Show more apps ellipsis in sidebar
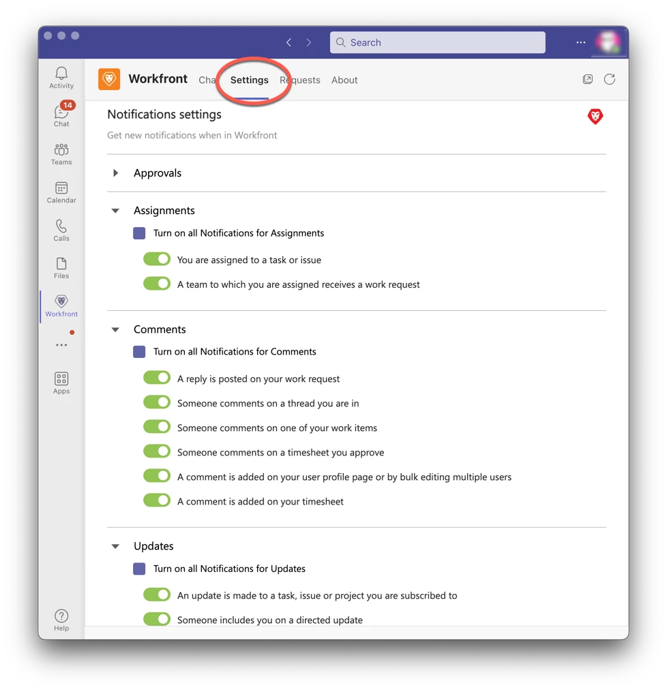667x690 pixels. [x=61, y=345]
